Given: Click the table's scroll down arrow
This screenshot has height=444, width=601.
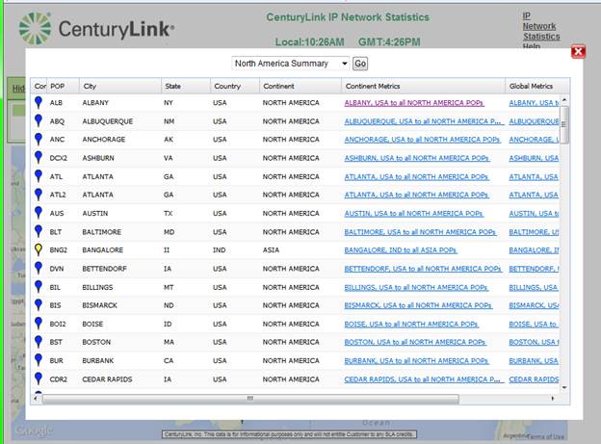Looking at the screenshot, I should (x=564, y=388).
